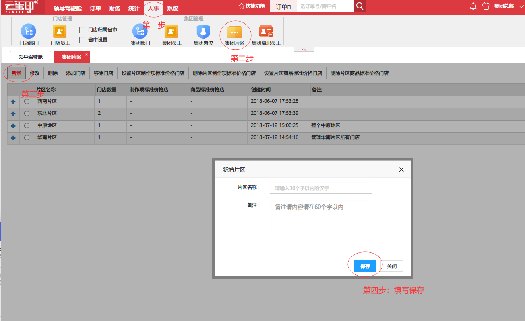Screen dimensions: 525x321
Task: Click the blue 保存 button
Action: click(365, 266)
